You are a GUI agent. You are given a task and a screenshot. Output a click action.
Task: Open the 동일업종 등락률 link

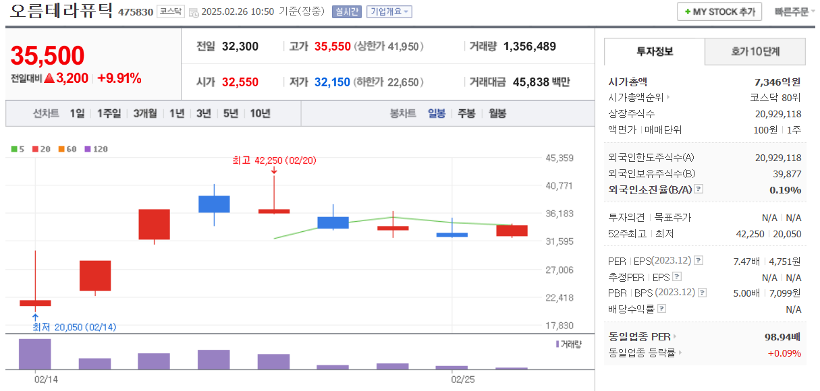[645, 353]
